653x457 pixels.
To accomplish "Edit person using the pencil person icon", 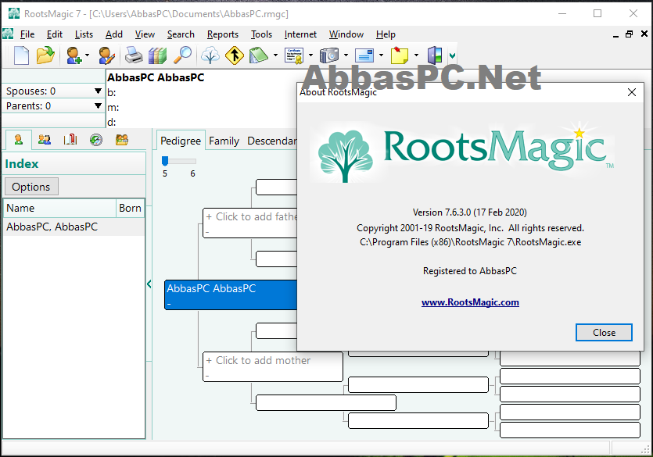I will click(106, 55).
